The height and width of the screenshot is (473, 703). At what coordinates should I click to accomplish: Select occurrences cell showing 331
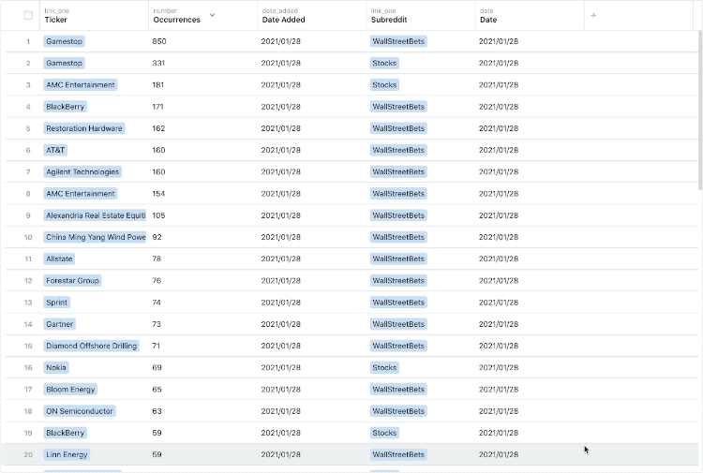coord(203,63)
